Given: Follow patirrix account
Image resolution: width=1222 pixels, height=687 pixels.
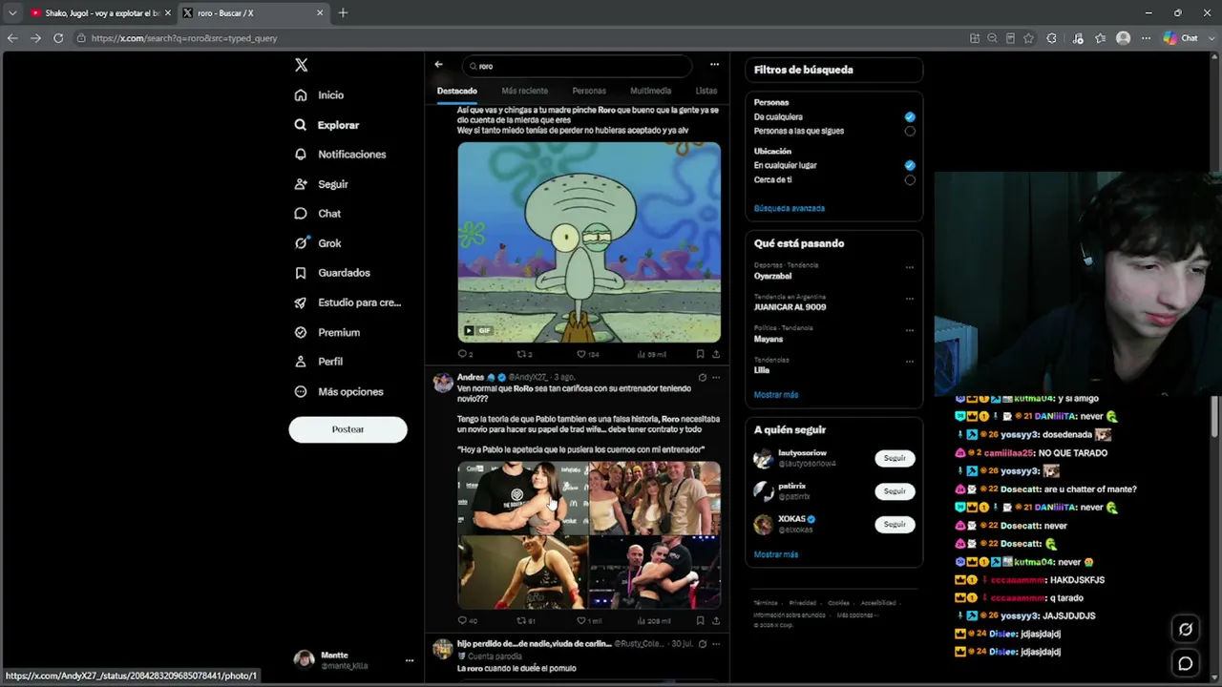Looking at the screenshot, I should pyautogui.click(x=895, y=491).
